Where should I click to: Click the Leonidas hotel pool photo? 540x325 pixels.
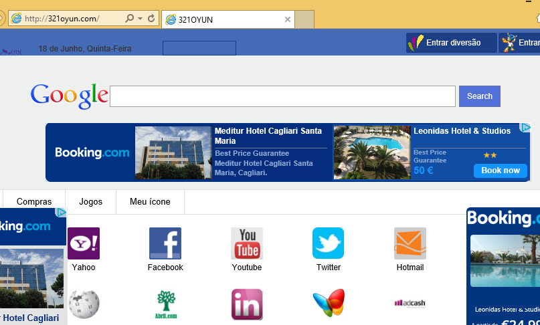tap(372, 152)
